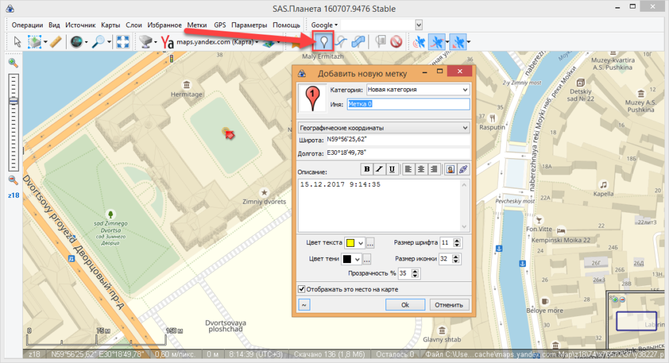Click the add placemark pin icon

click(x=323, y=42)
